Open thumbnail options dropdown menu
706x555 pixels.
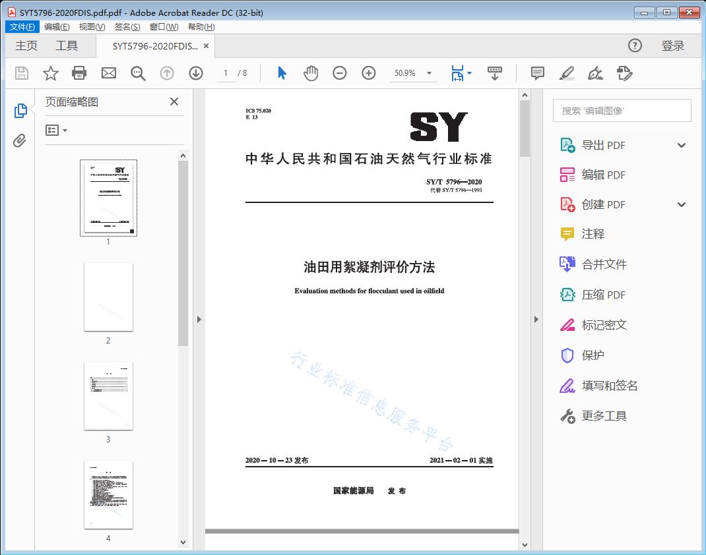pyautogui.click(x=57, y=131)
